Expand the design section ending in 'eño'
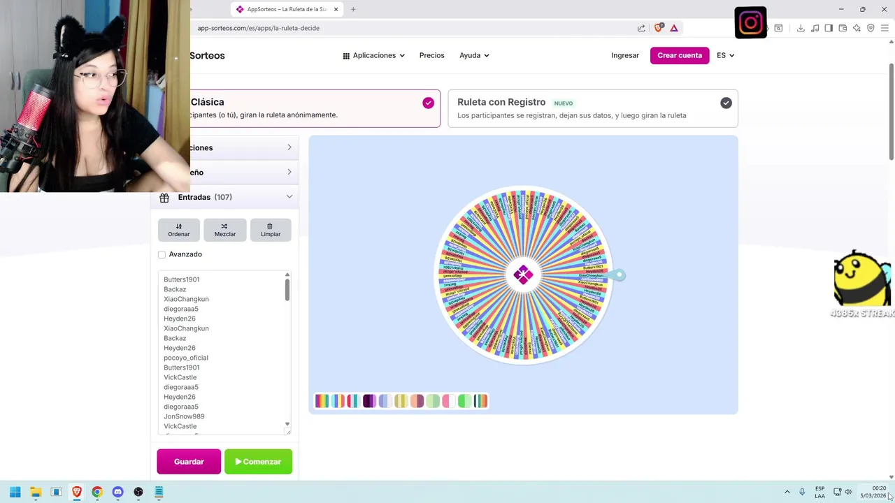 [x=244, y=172]
